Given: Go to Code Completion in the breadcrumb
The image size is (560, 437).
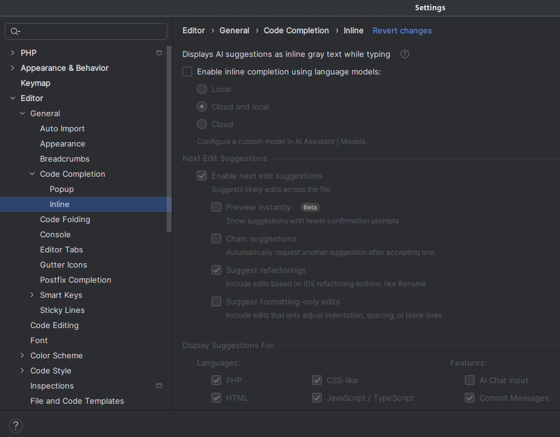Looking at the screenshot, I should coord(296,30).
